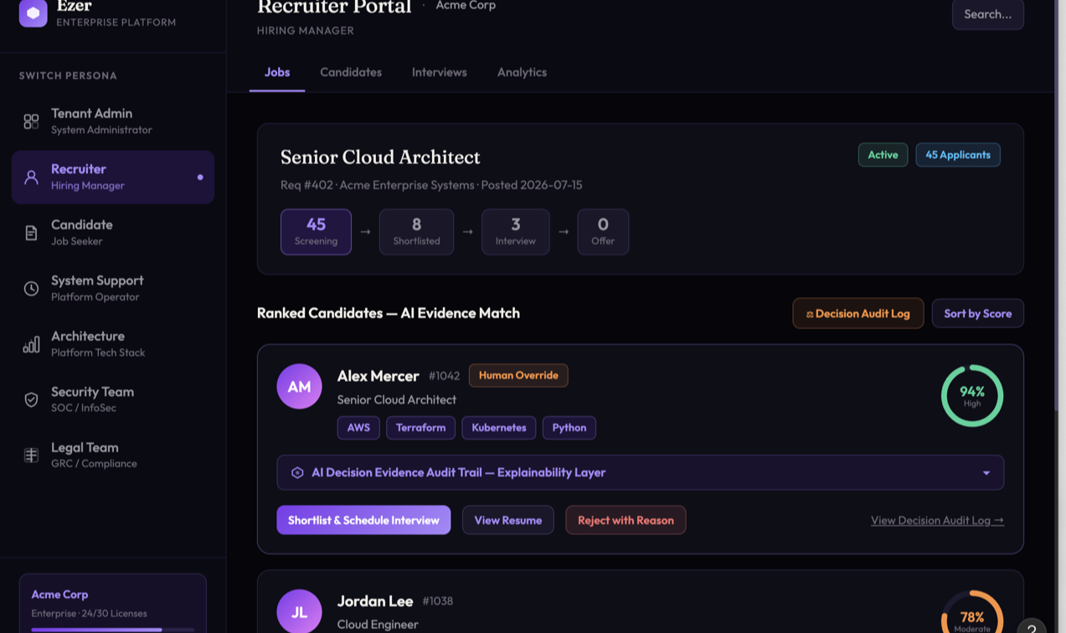Switch persona to Tenant Admin
The width and height of the screenshot is (1066, 633).
[113, 121]
